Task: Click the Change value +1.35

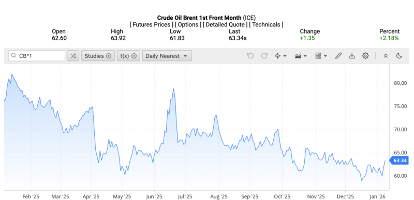Action: 307,38
